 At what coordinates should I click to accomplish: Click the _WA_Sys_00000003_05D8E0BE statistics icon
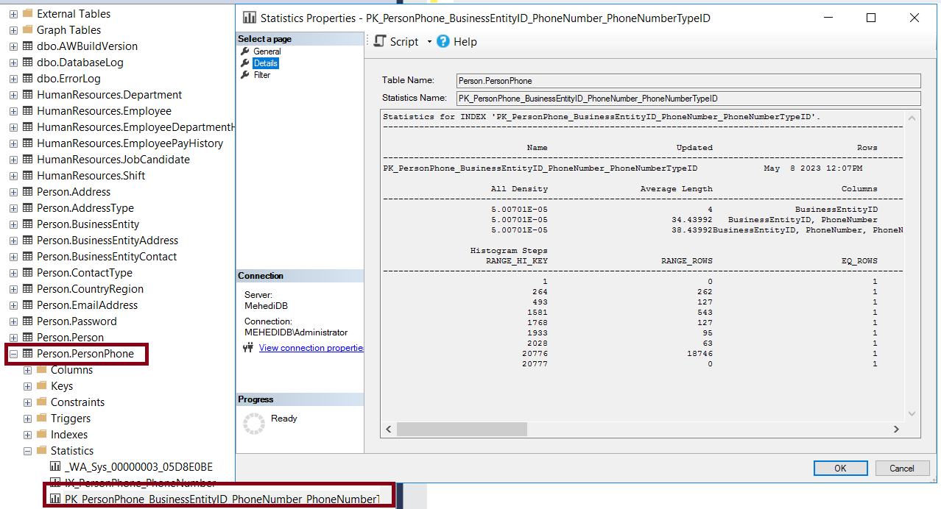point(55,466)
